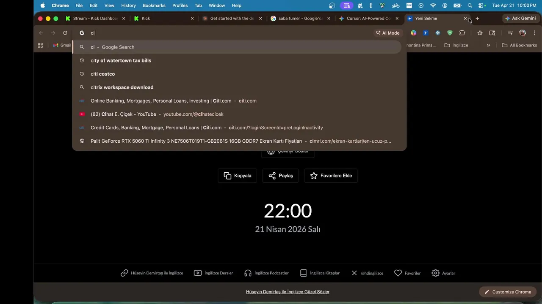Click the Apple menu icon
The height and width of the screenshot is (304, 542).
point(42,5)
